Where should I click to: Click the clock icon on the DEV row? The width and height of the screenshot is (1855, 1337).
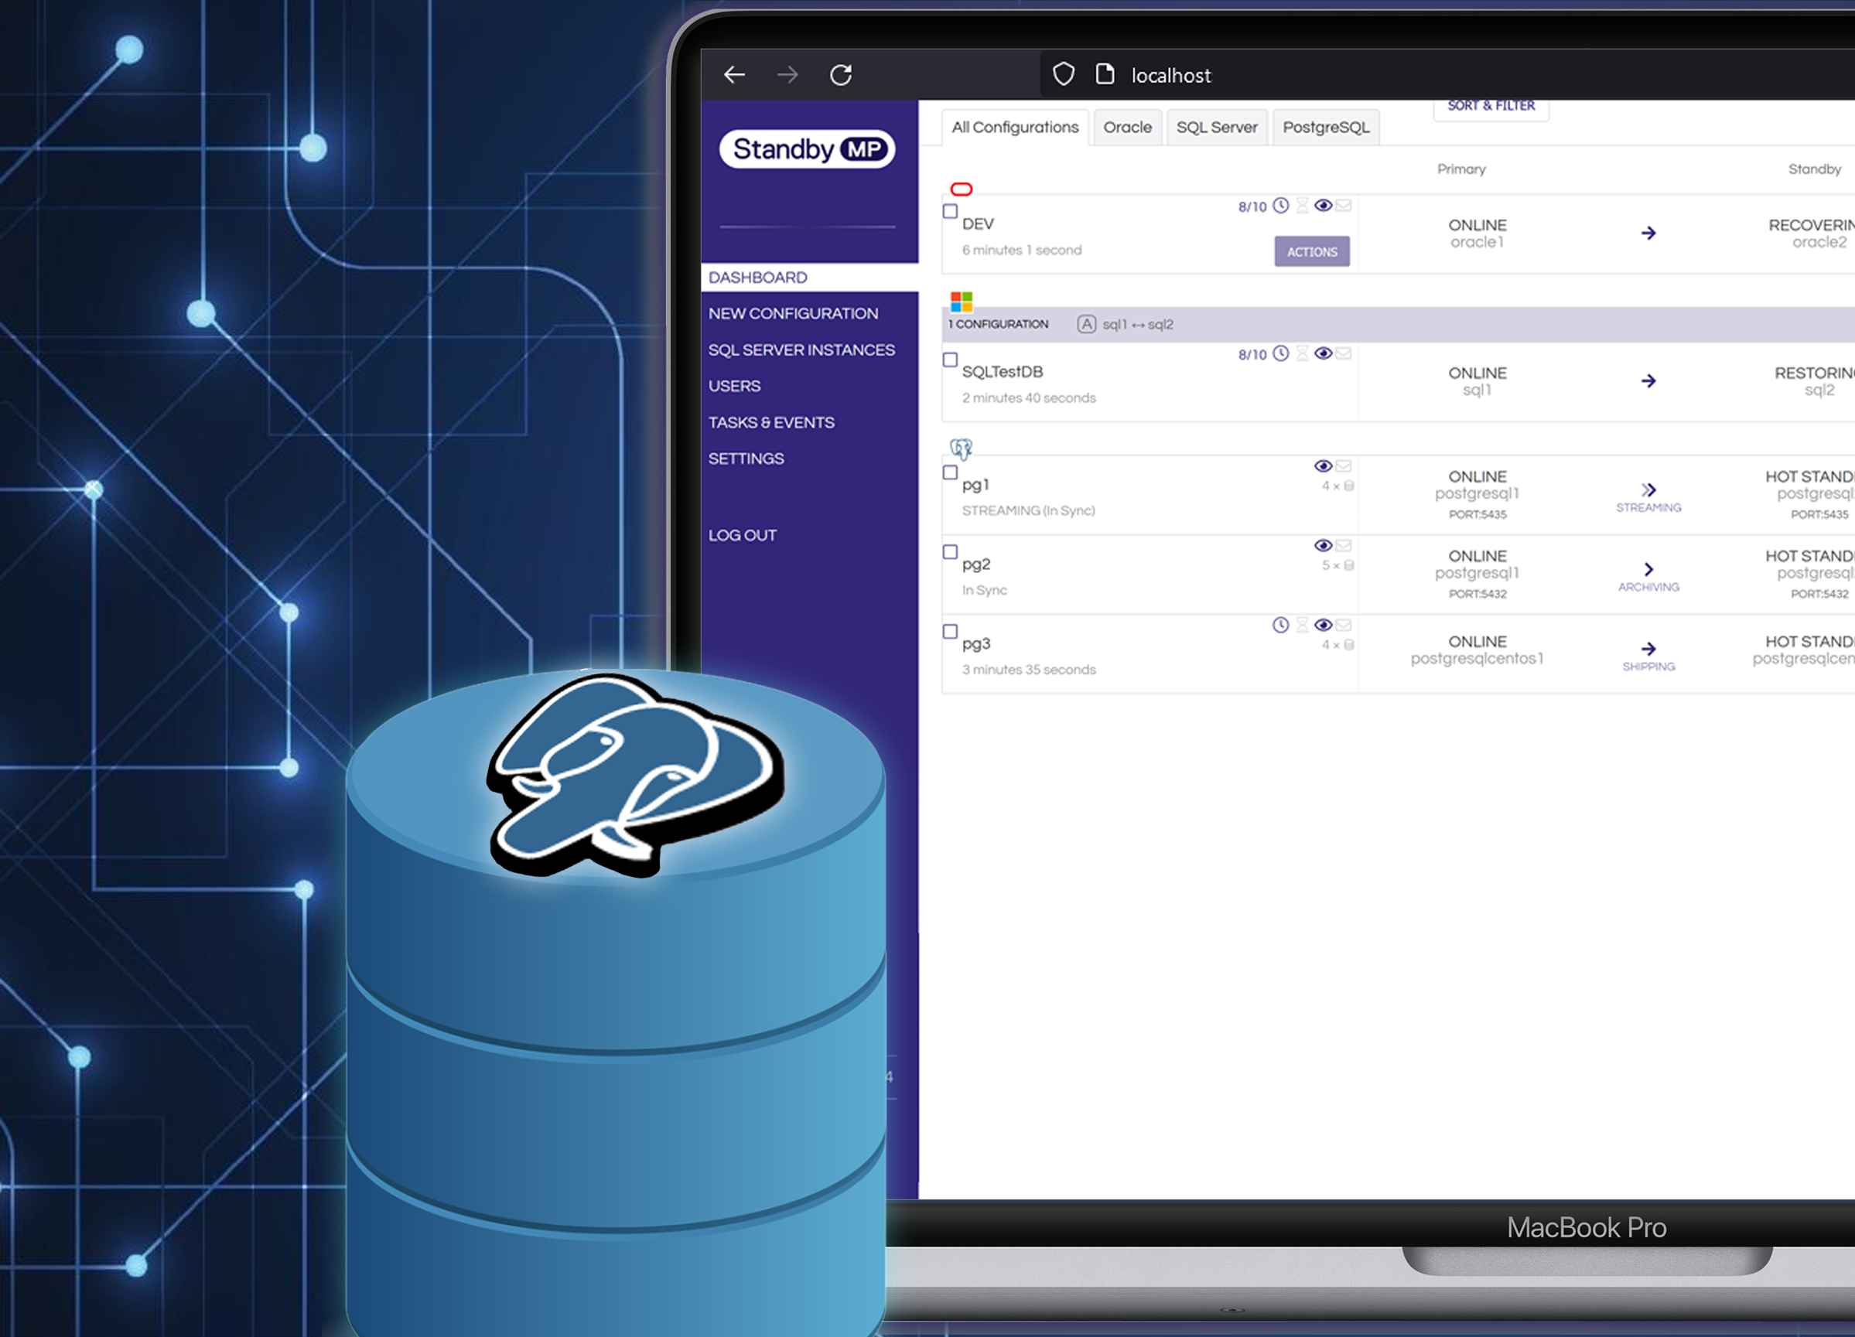[1280, 205]
